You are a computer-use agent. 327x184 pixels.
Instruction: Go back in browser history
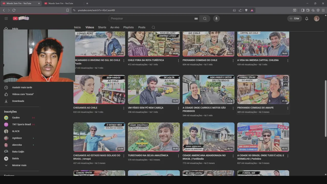click(4, 10)
